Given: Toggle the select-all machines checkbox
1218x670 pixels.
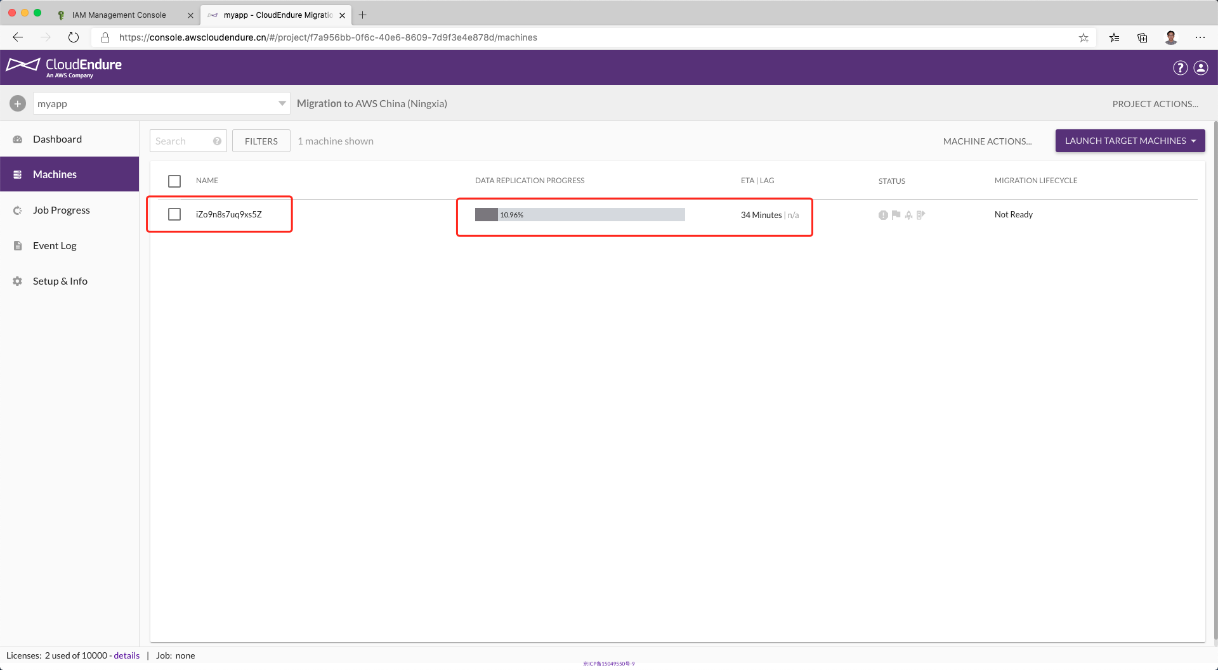Looking at the screenshot, I should tap(174, 181).
